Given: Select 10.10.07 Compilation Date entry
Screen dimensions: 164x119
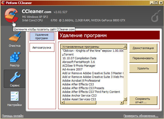Looking at the screenshot, I should tap(92, 58).
